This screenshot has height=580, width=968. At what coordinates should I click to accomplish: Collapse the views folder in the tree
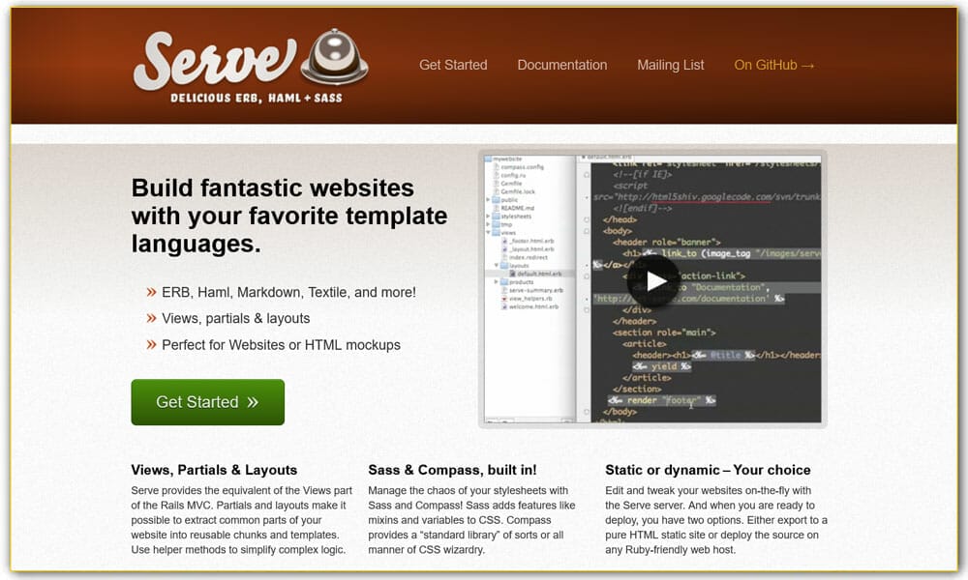(x=488, y=231)
